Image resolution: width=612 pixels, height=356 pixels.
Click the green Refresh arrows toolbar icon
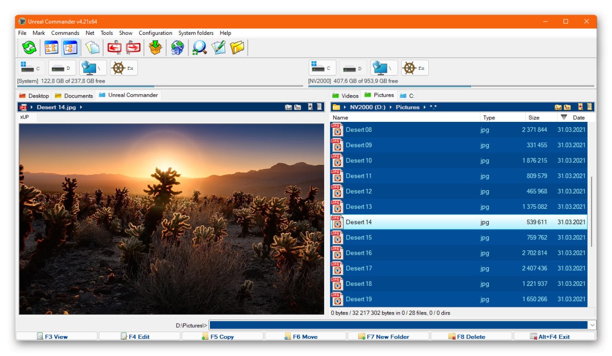[x=29, y=48]
